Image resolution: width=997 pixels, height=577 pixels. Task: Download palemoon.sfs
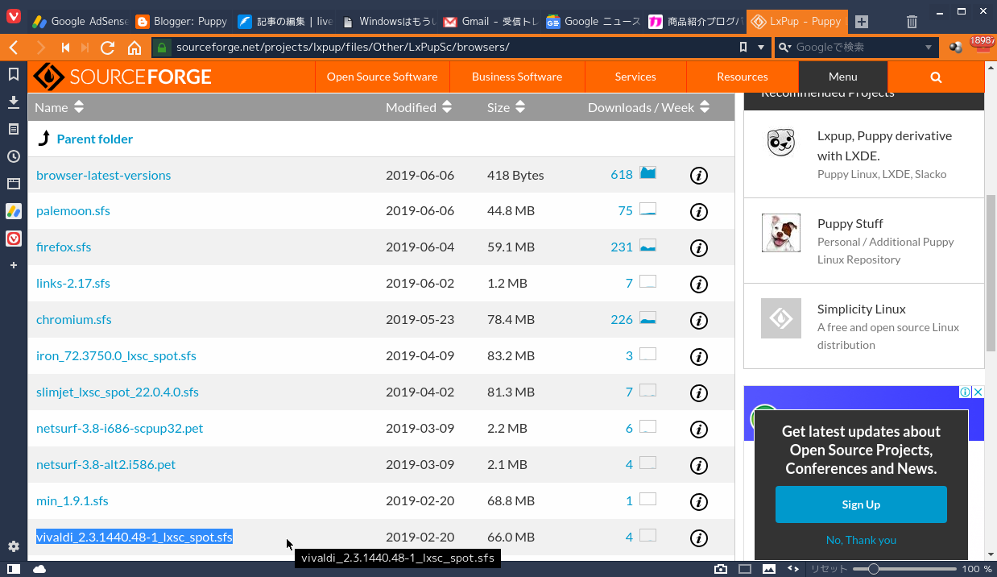pyautogui.click(x=73, y=211)
